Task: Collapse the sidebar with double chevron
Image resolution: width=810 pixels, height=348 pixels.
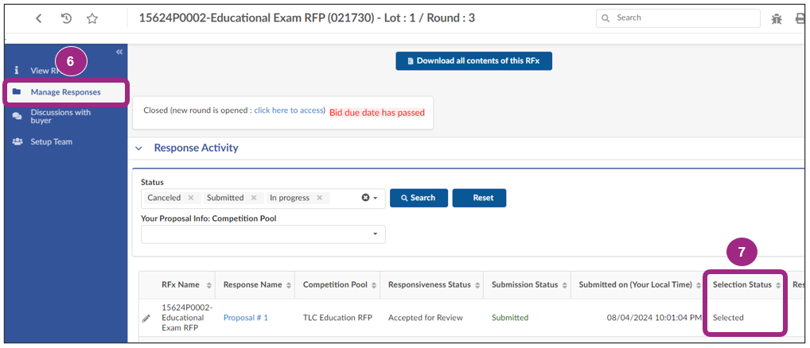Action: point(119,52)
